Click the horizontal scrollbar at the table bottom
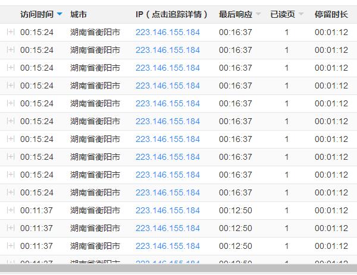 tap(178, 268)
